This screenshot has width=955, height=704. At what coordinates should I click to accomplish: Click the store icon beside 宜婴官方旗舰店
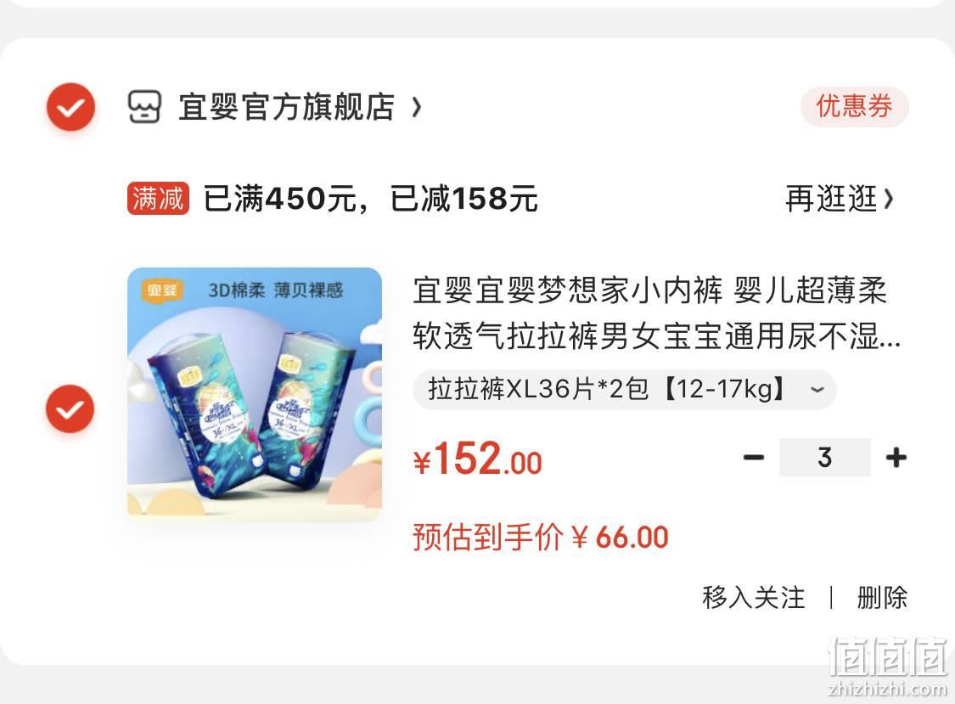click(144, 107)
